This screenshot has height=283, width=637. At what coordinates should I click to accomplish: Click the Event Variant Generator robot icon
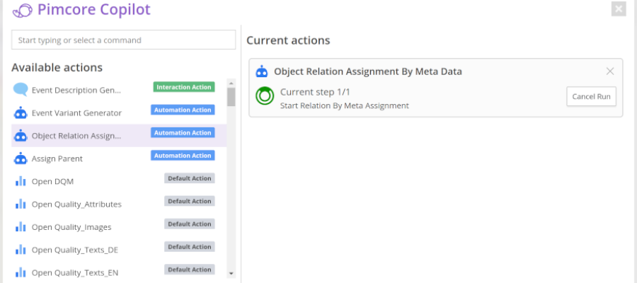[21, 112]
